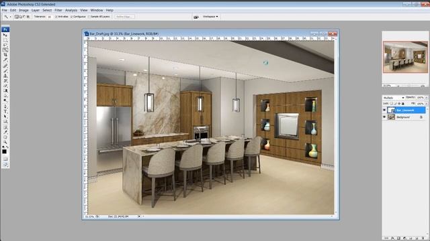The width and height of the screenshot is (430, 241).
Task: Click the Quick Mask mode icon
Action: pos(5,159)
